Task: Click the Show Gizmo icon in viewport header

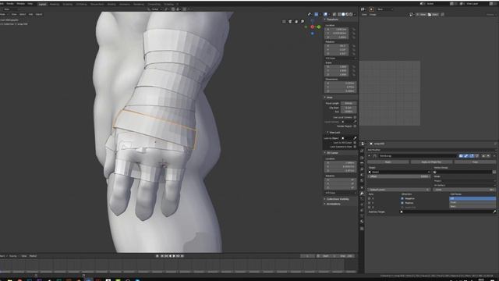Action: point(316,14)
